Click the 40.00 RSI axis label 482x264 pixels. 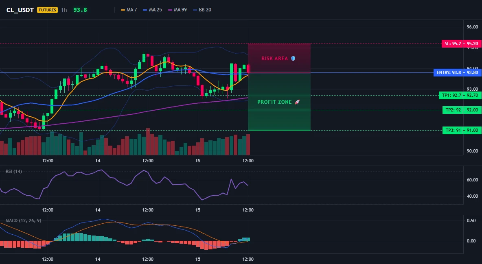[x=472, y=196]
